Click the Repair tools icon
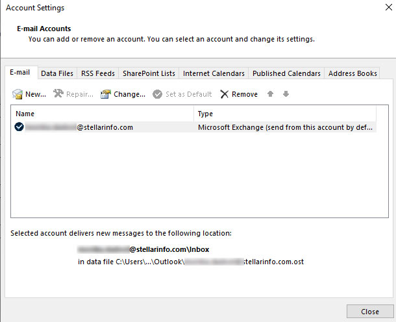Screen dimensions: 396x322 click(58, 94)
